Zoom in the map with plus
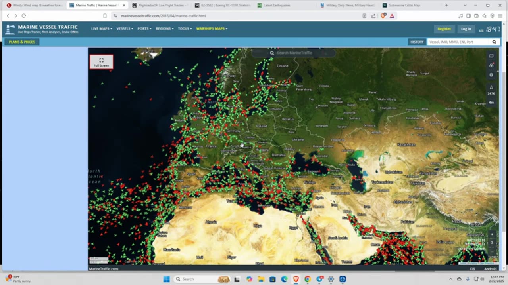Screen dimensions: 508x285 point(492,234)
